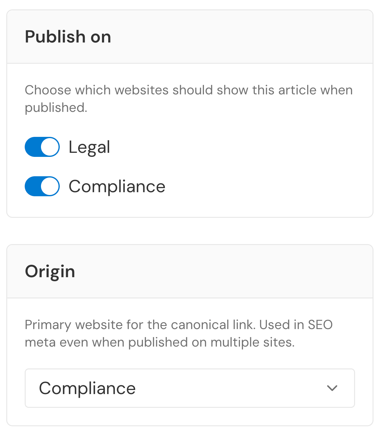
Task: Disable the Compliance publish switch
Action: 42,186
